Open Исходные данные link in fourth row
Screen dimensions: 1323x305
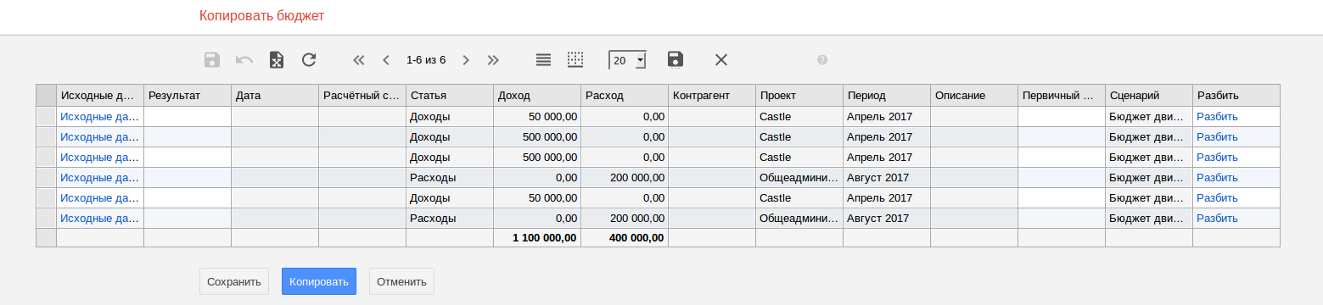(99, 178)
